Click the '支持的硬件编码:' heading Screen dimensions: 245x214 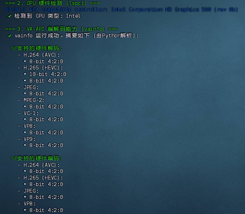[x=37, y=158]
